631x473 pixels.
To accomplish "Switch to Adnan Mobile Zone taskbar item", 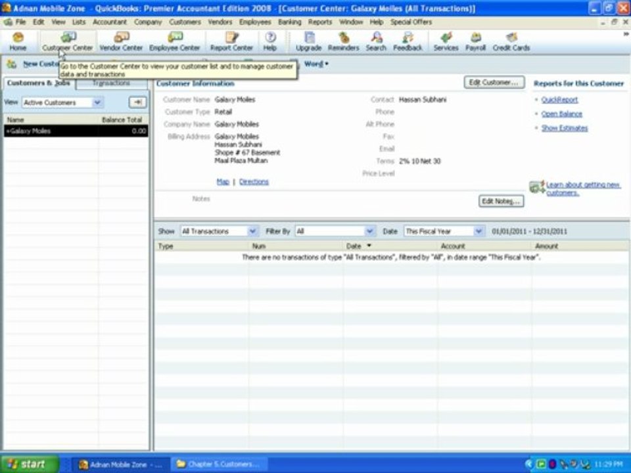I will [x=120, y=464].
